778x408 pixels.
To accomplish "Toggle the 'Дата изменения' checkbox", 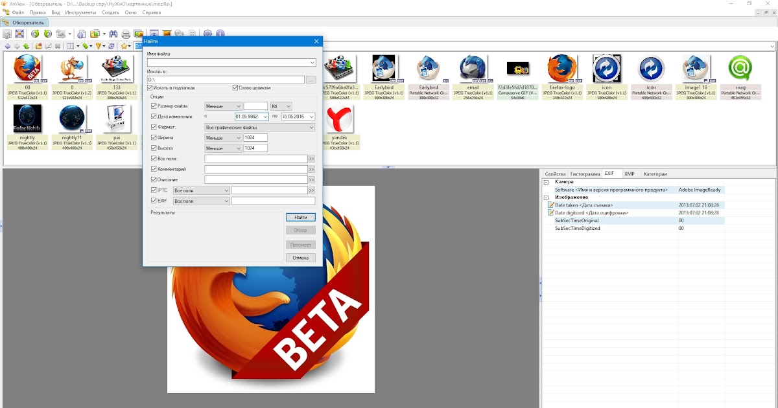I will coord(154,116).
